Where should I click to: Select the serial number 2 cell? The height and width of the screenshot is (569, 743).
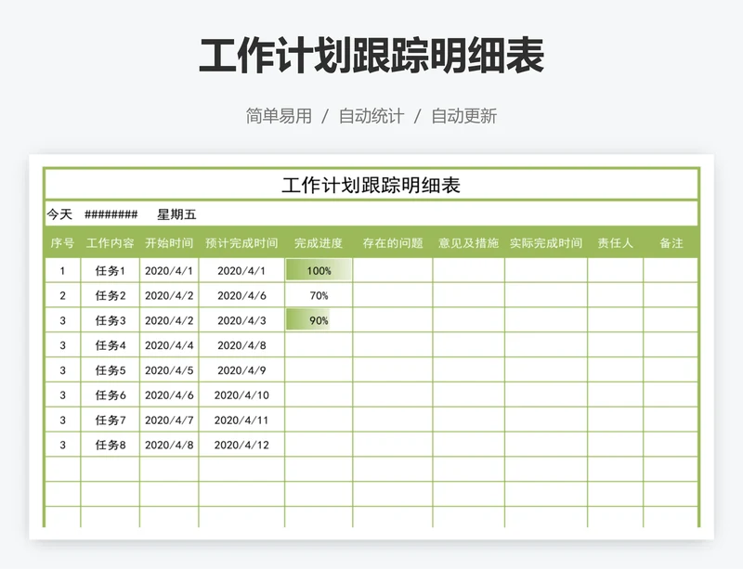(x=62, y=295)
